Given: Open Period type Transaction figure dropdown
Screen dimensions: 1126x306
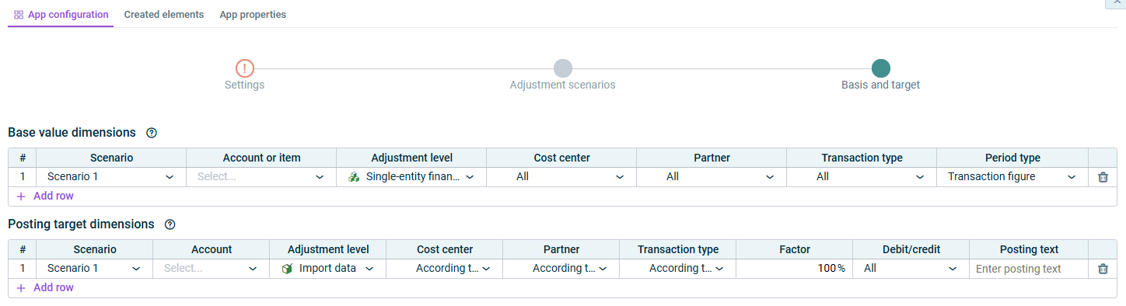Looking at the screenshot, I should click(1012, 177).
